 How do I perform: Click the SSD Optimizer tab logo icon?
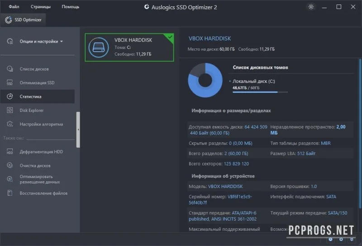pyautogui.click(x=8, y=20)
